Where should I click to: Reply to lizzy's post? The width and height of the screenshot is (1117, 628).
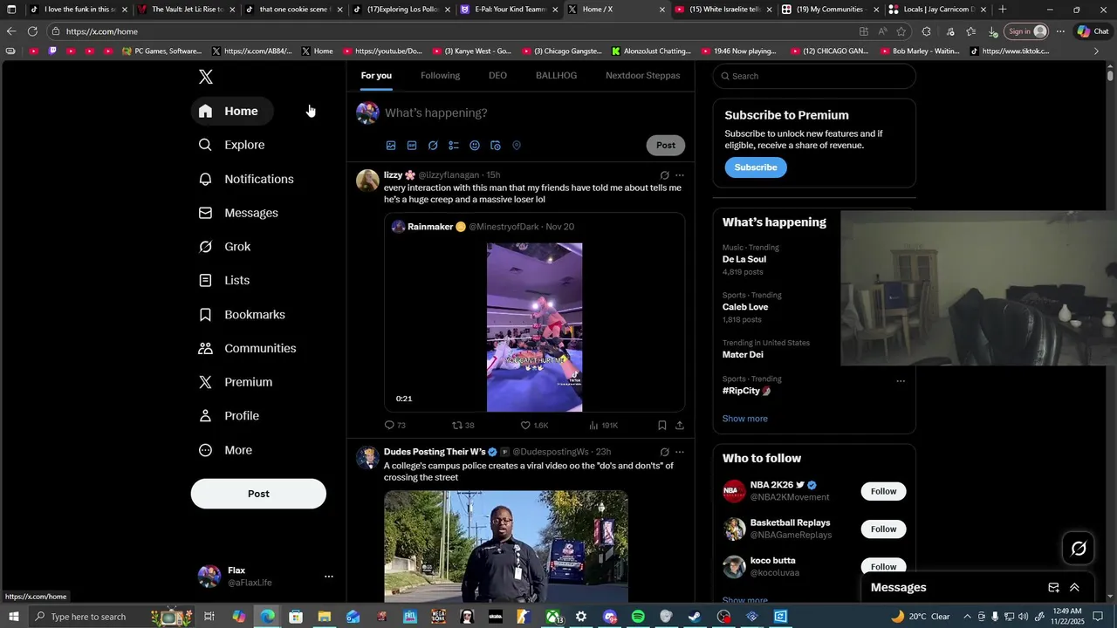[394, 426]
